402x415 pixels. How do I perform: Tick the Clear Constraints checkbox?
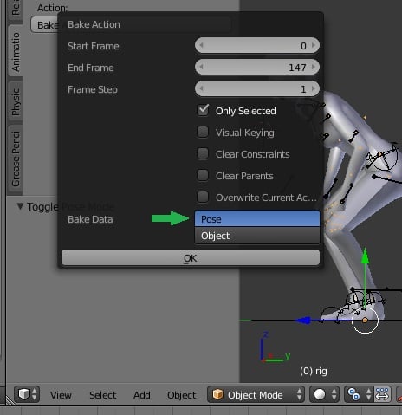[x=203, y=153]
